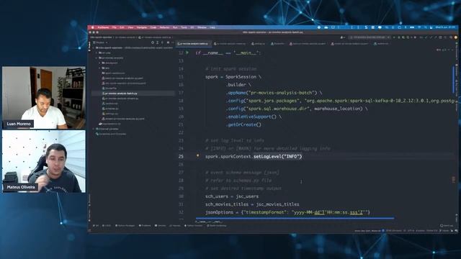Open the Edit menu
461x259 pixels.
(122, 27)
